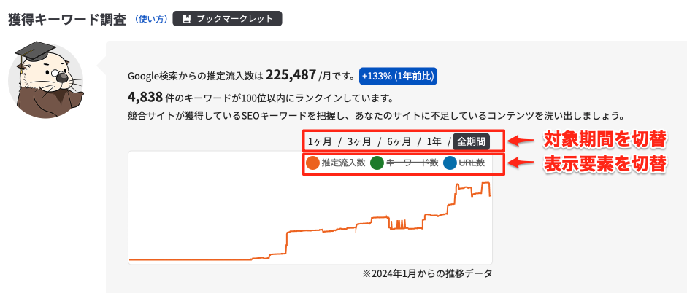Set the chart range to 1年
The height and width of the screenshot is (293, 687).
[x=434, y=141]
